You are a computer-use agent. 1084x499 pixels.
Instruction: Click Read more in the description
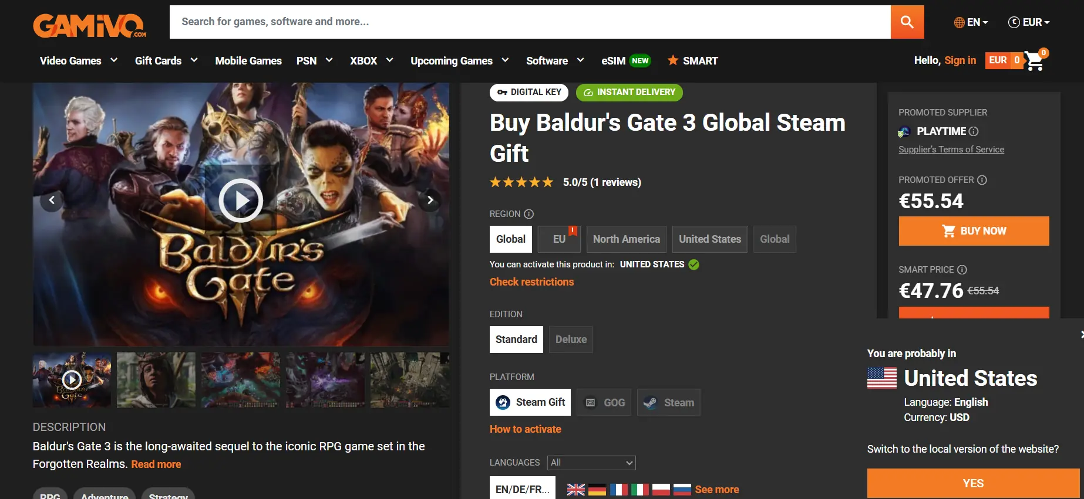[x=156, y=464]
